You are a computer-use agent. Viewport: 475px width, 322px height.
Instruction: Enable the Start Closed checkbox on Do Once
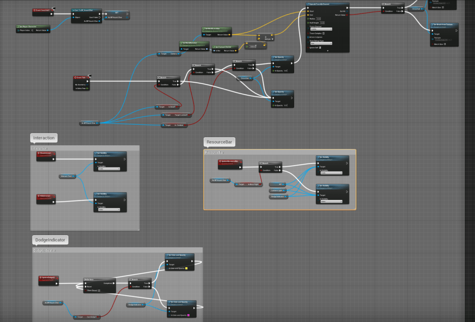(99, 290)
